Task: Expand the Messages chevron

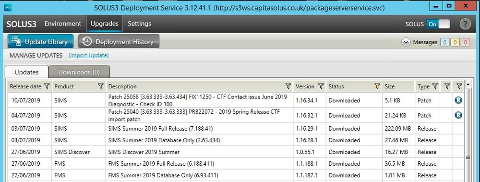Action: tap(406, 42)
